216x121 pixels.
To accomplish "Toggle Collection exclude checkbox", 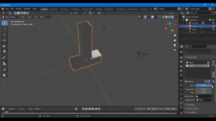I will [210, 20].
